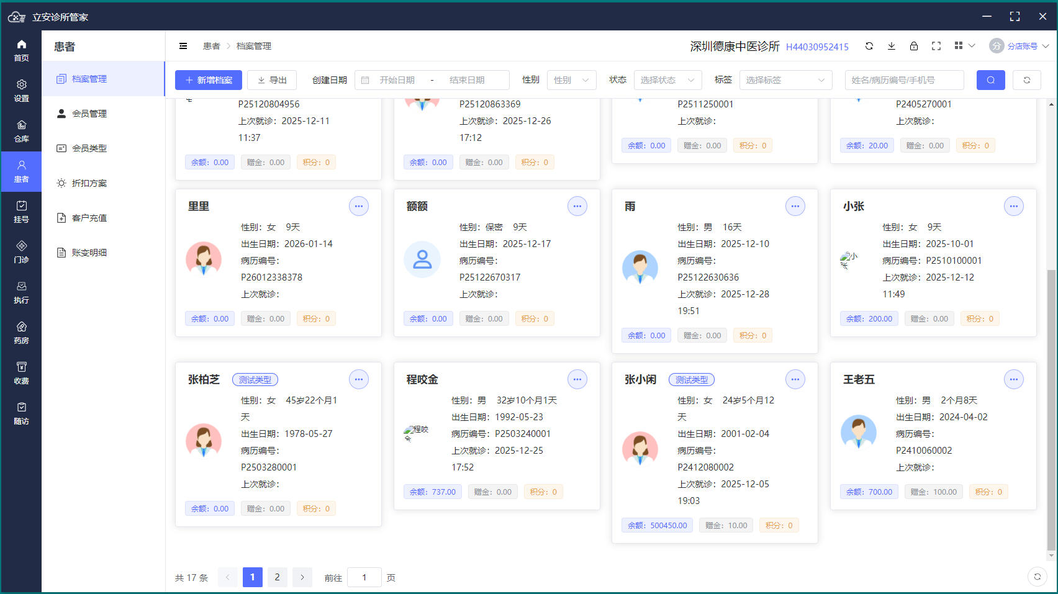Open the 分店账号 account menu

[1019, 46]
